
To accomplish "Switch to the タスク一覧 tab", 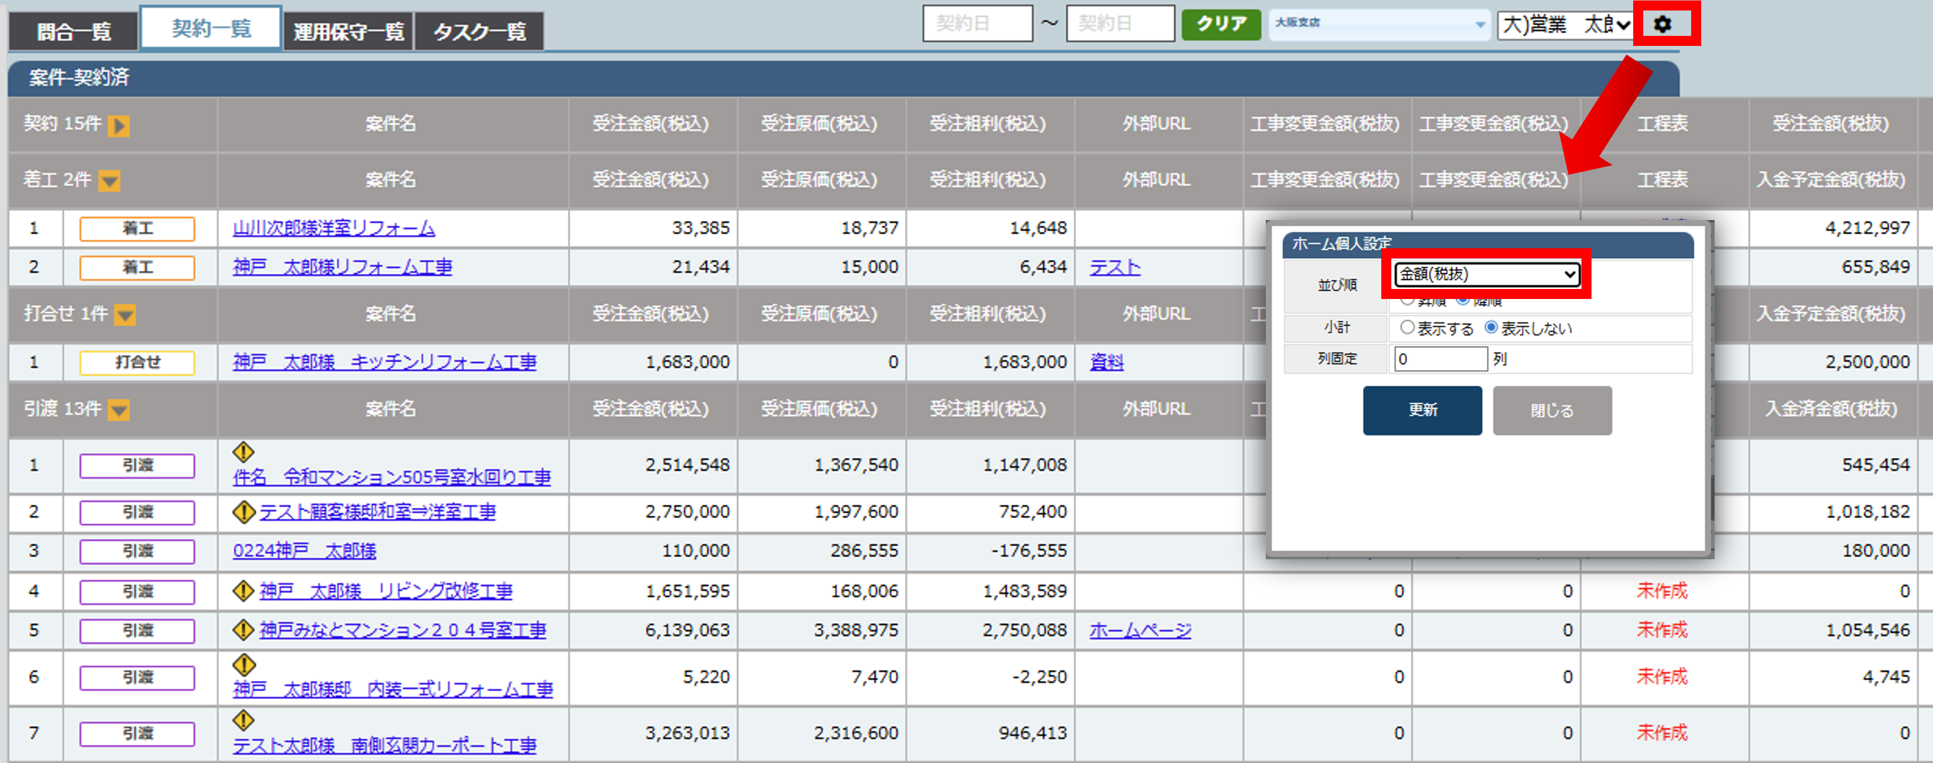I will 479,32.
